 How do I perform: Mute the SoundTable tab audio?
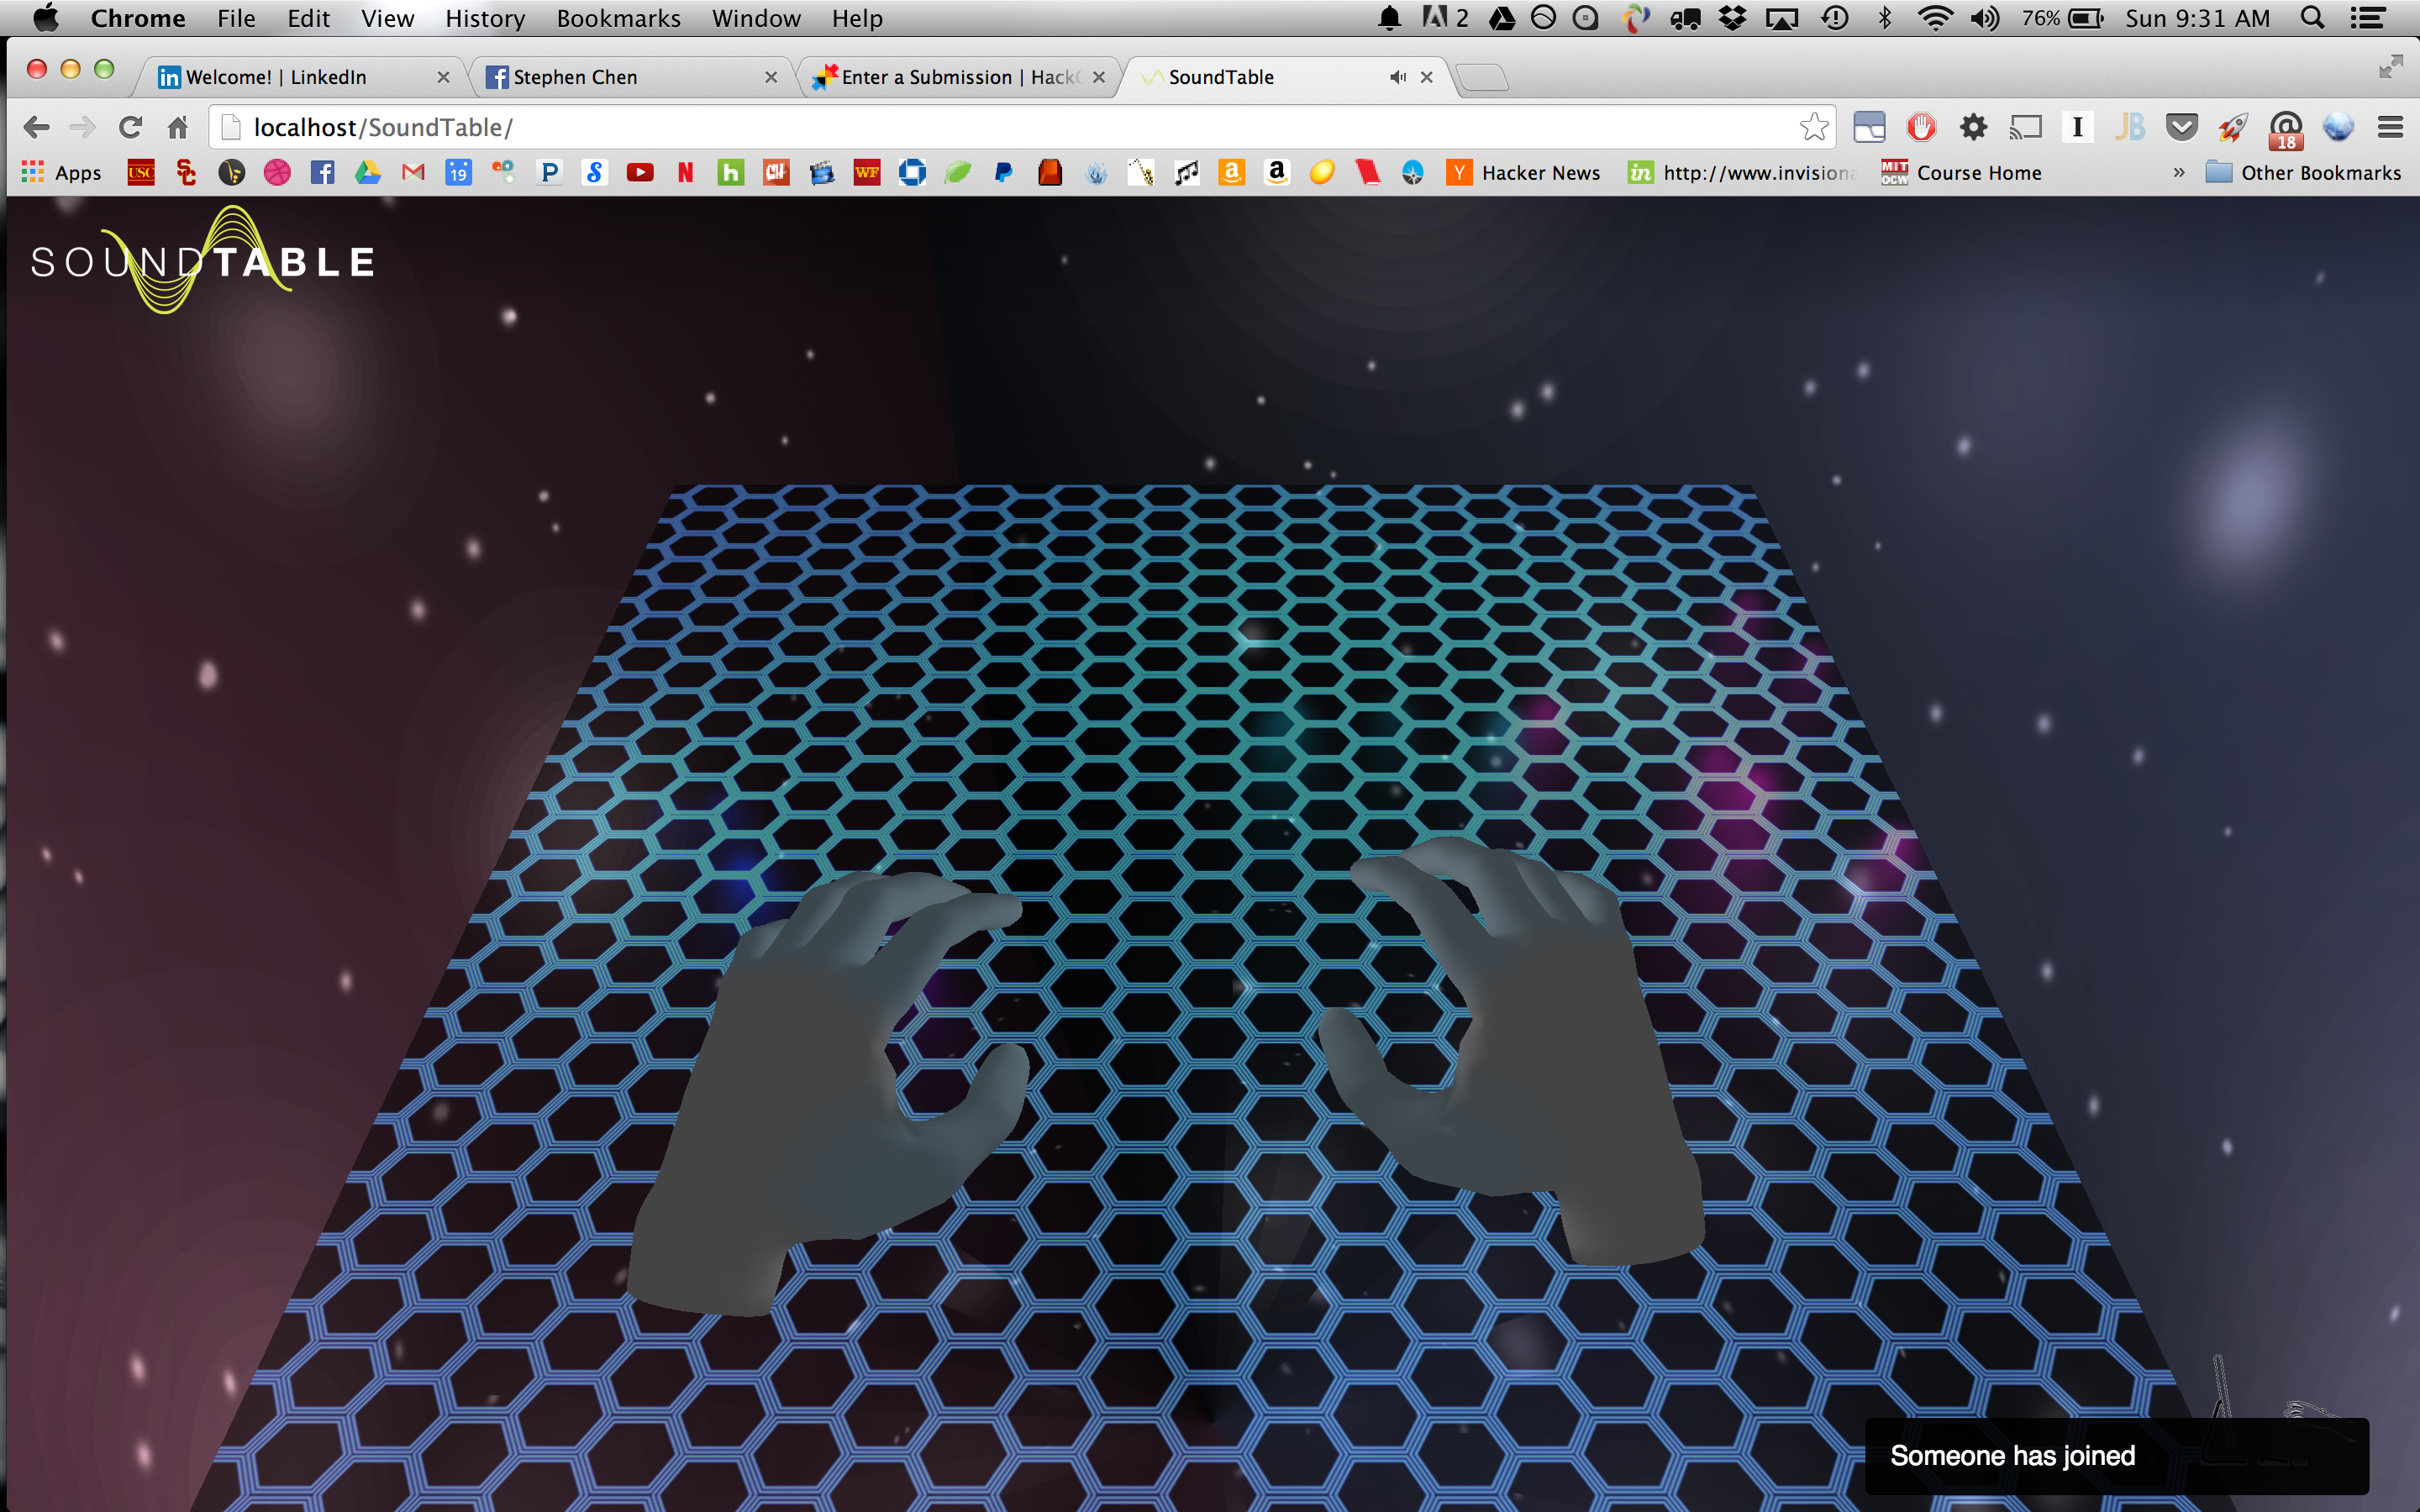1397,77
